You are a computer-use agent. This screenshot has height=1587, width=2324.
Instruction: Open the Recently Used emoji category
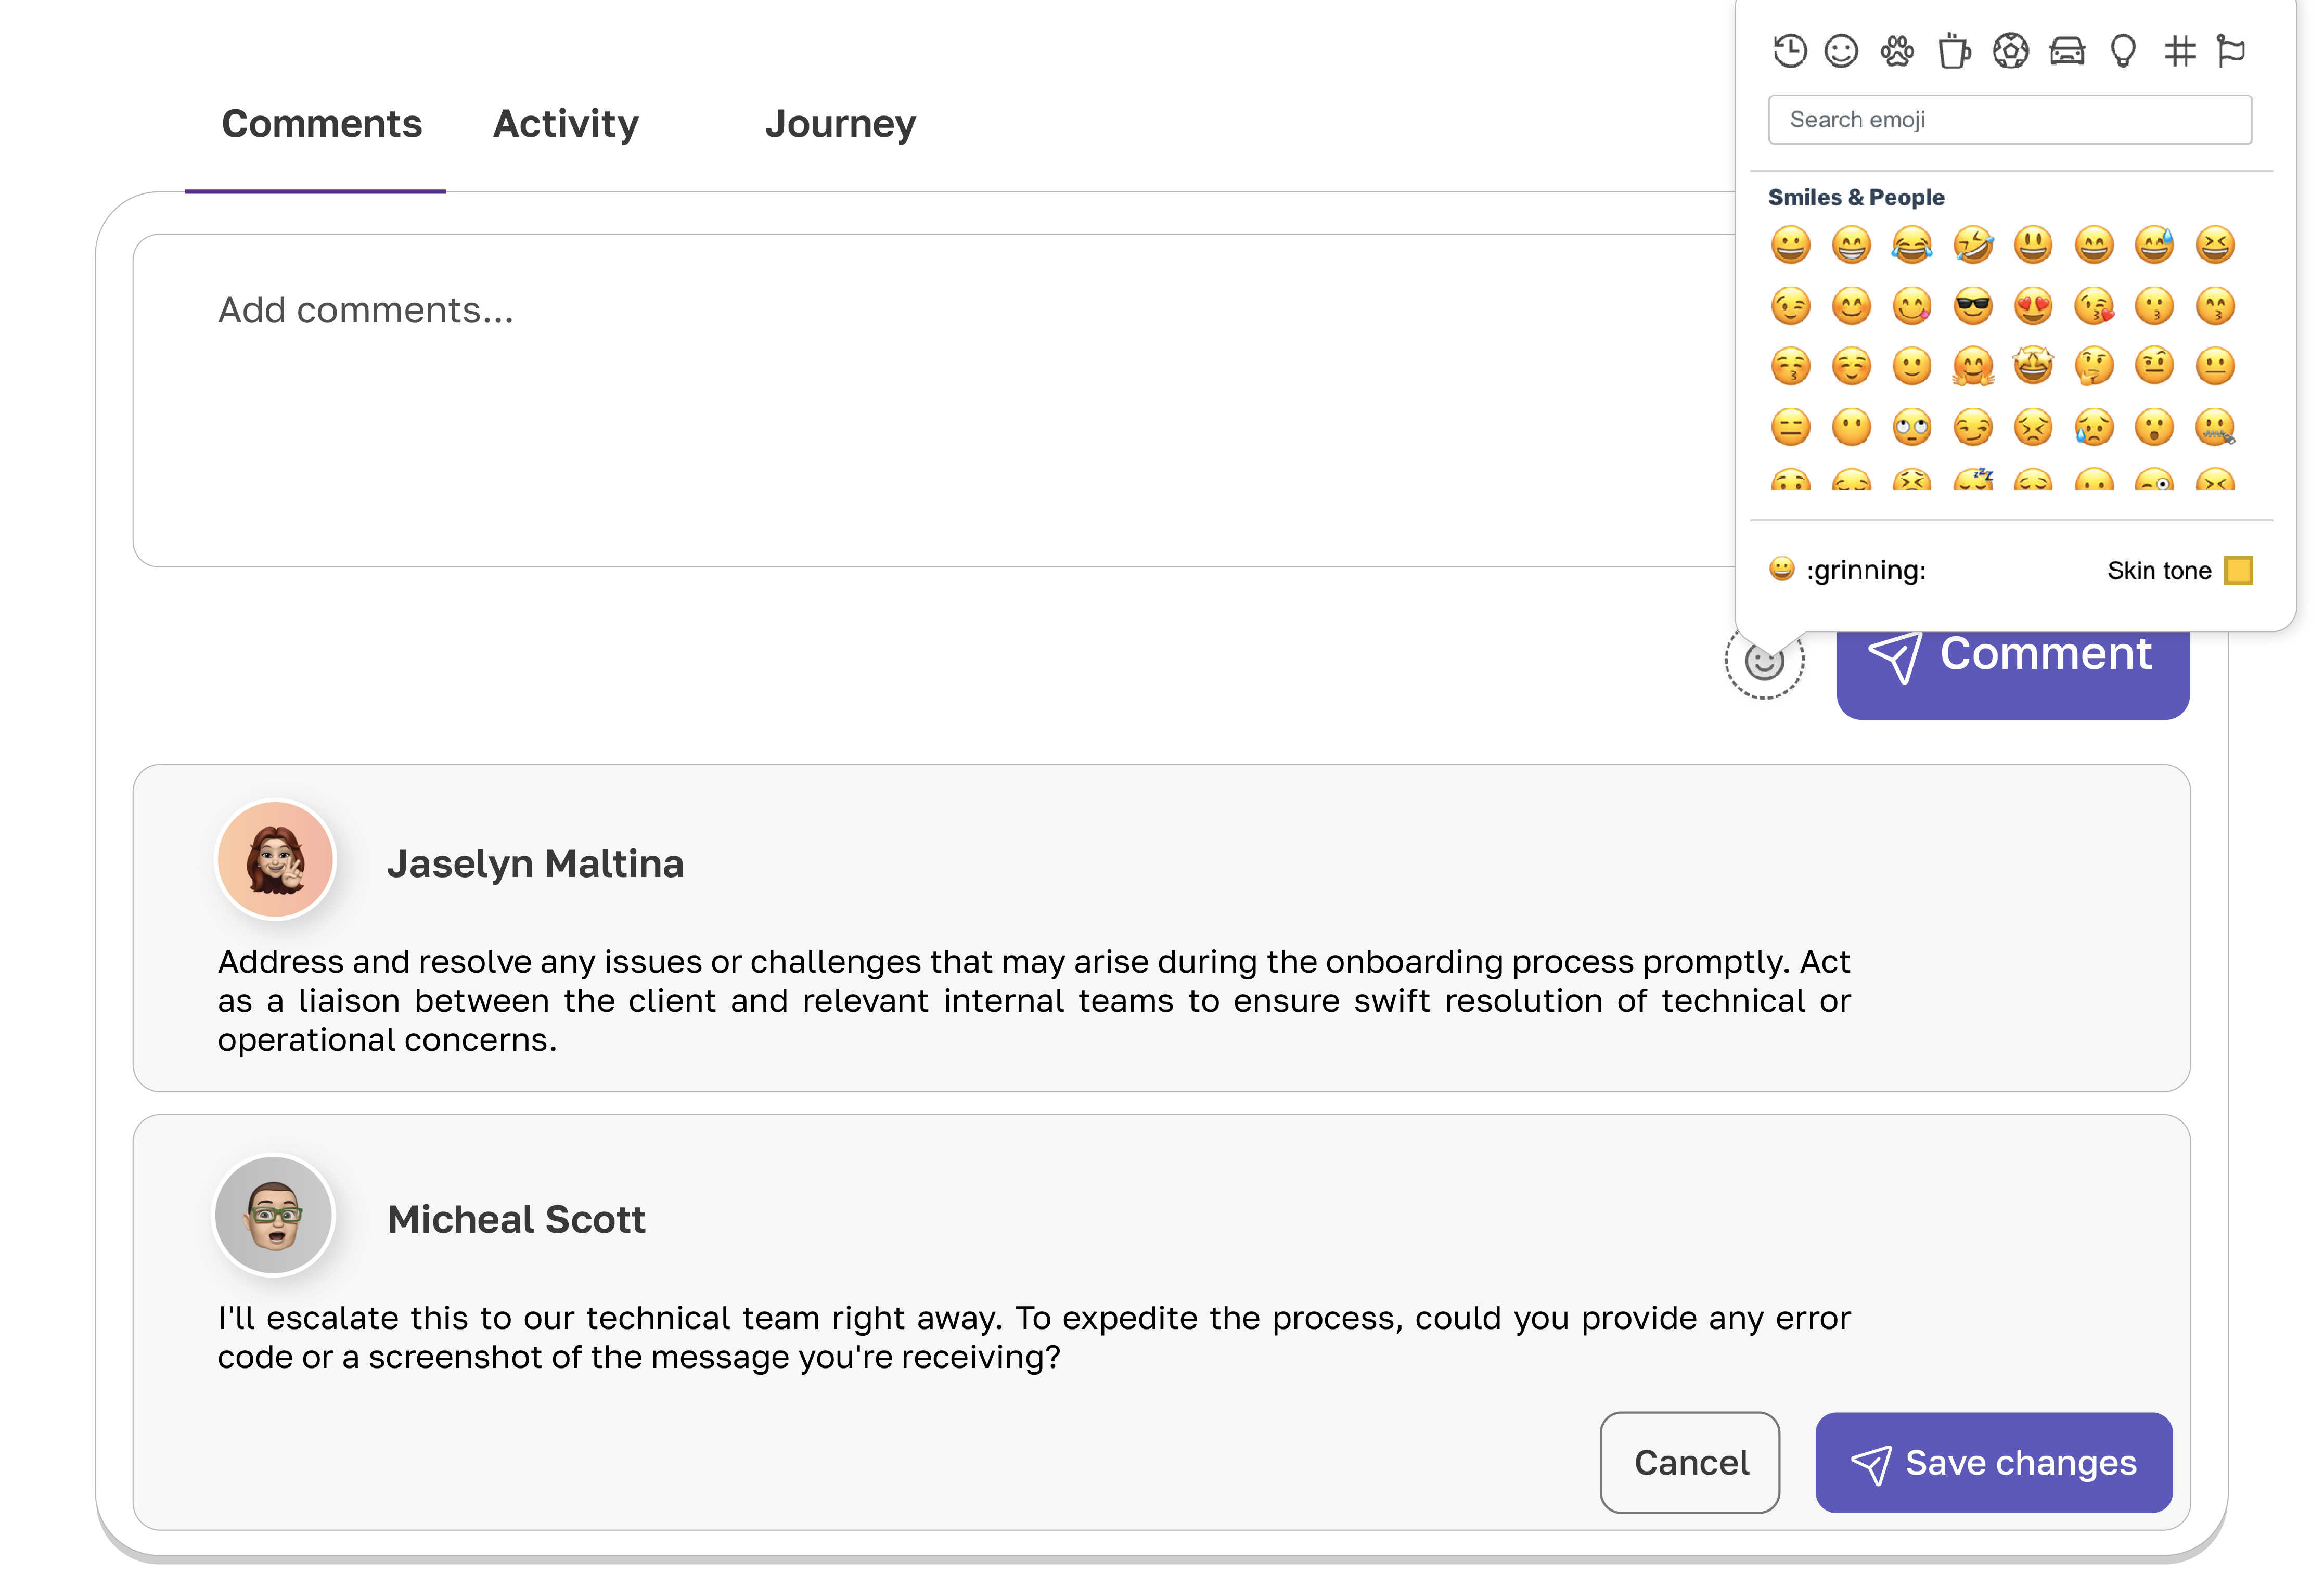(x=1791, y=50)
